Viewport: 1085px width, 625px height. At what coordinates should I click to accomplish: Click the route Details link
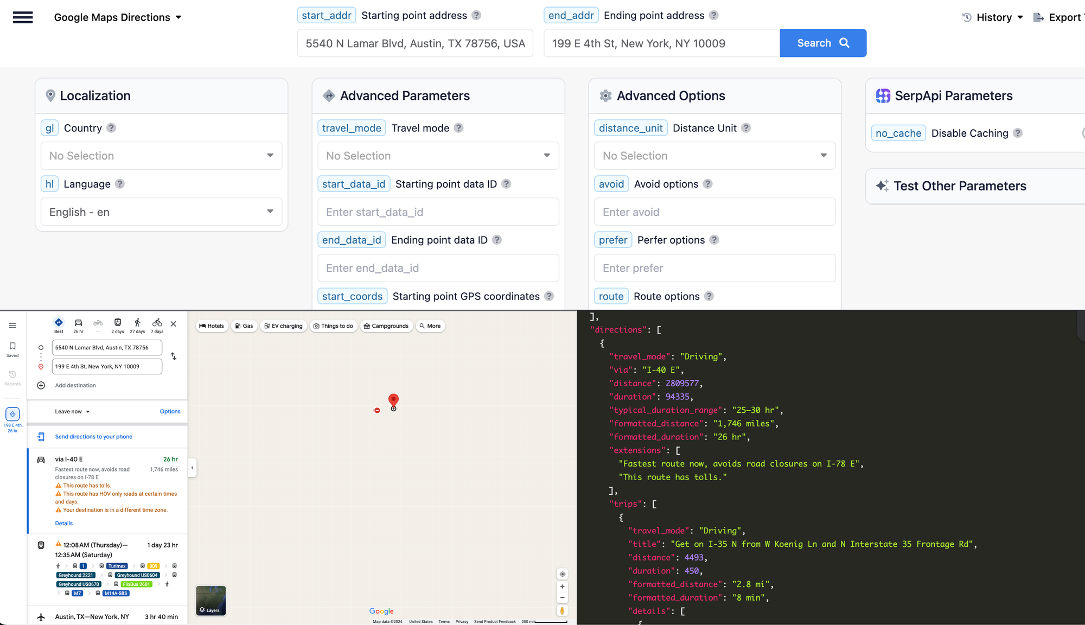63,524
